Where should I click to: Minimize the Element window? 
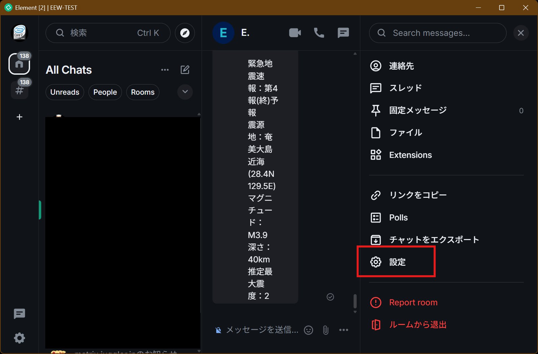coord(478,7)
